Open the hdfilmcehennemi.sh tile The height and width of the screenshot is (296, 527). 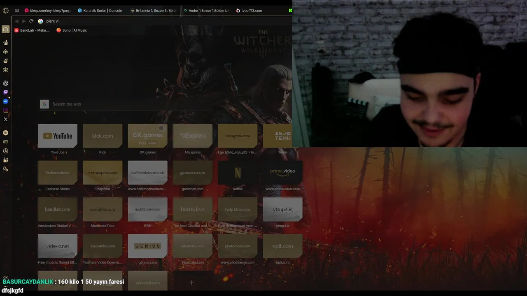(147, 173)
